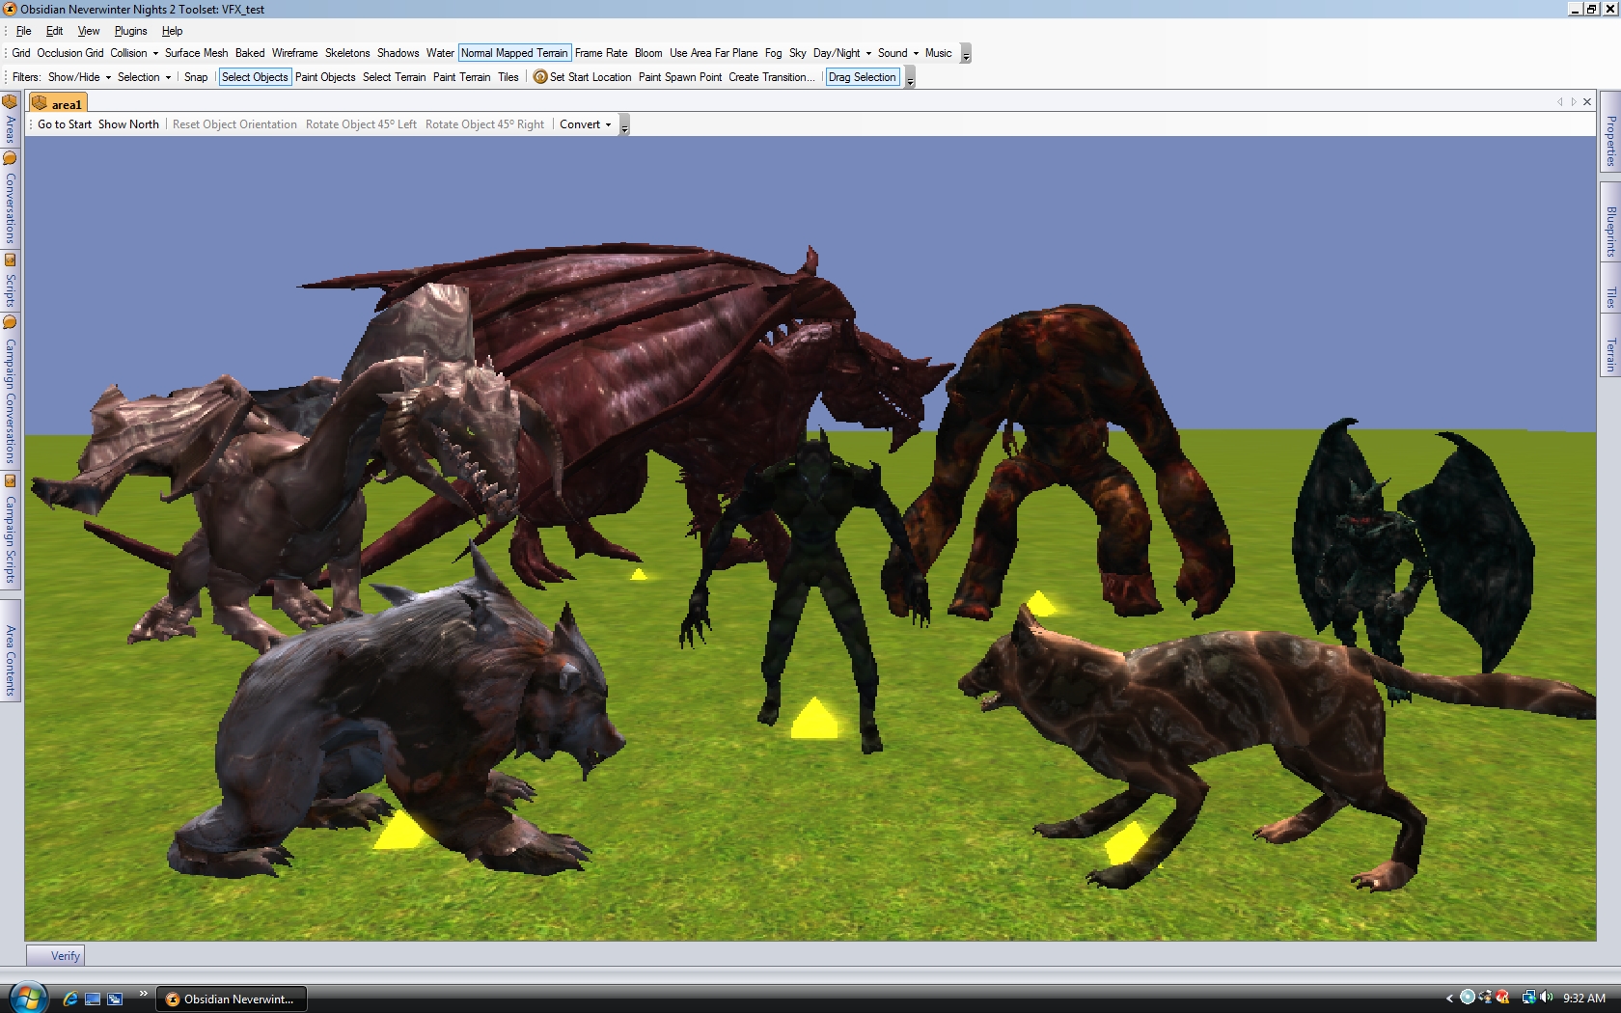This screenshot has width=1621, height=1013.
Task: Enable Snap in the filters toolbar
Action: (196, 77)
